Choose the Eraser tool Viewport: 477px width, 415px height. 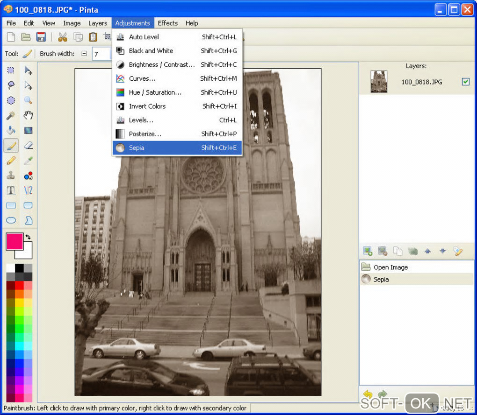(x=28, y=145)
